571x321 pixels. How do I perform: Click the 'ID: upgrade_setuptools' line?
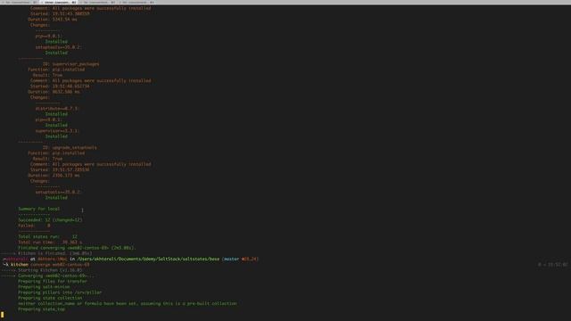point(70,148)
